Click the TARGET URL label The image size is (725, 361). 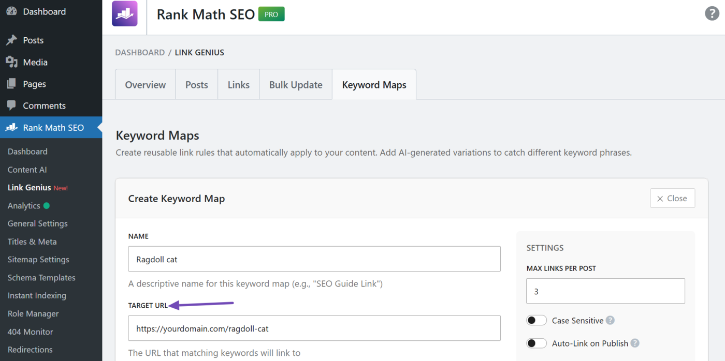[x=148, y=306]
